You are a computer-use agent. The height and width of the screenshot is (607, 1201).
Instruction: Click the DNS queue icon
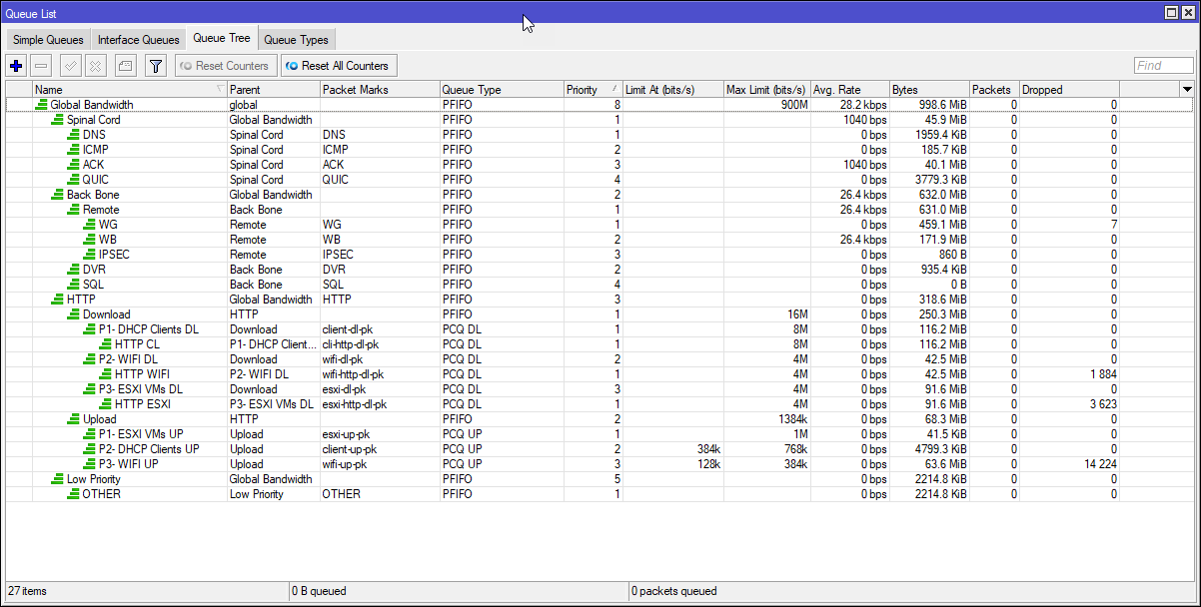pos(73,135)
